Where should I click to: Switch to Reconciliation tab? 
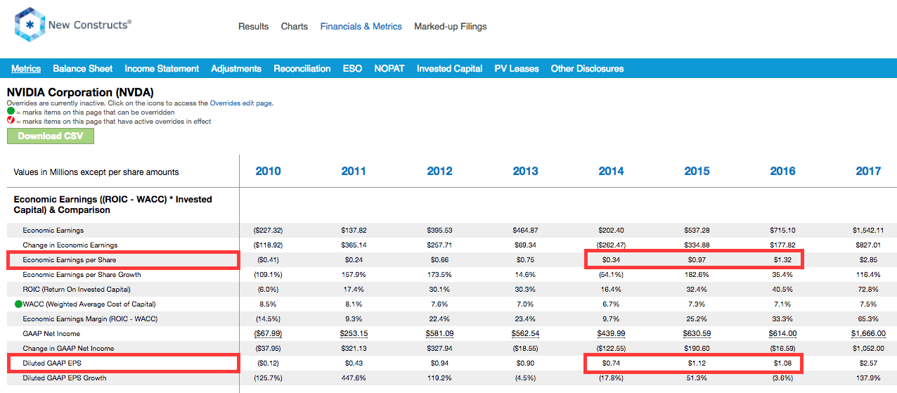coord(302,68)
